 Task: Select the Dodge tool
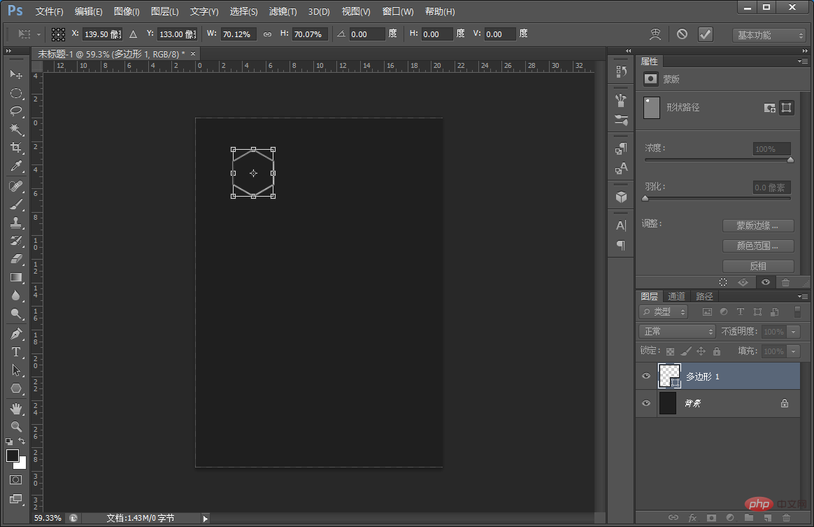(16, 314)
